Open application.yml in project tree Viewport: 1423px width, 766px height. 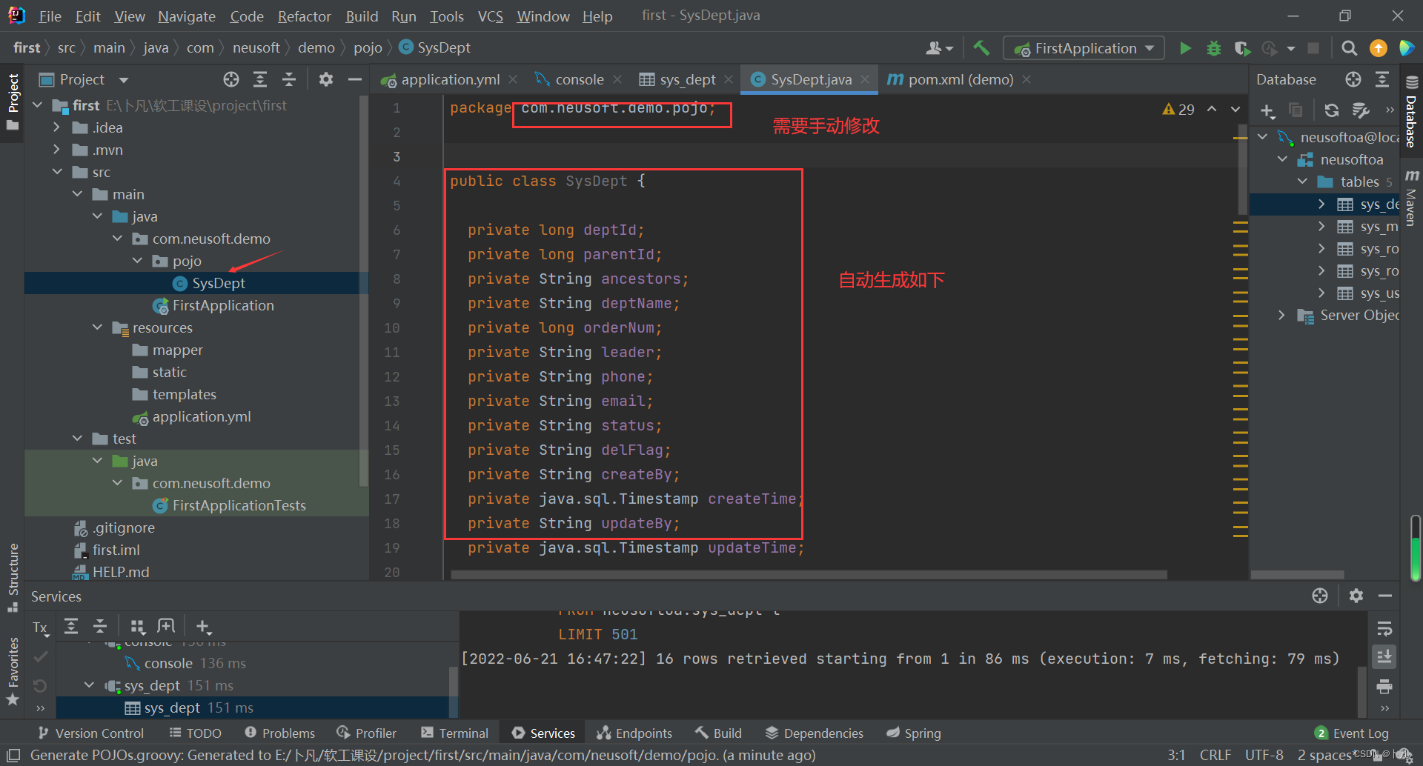coord(191,416)
